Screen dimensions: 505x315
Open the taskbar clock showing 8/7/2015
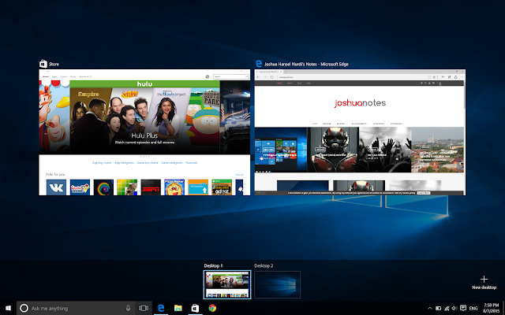point(491,308)
